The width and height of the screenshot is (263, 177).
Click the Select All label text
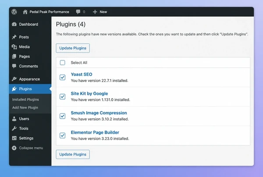pyautogui.click(x=79, y=63)
